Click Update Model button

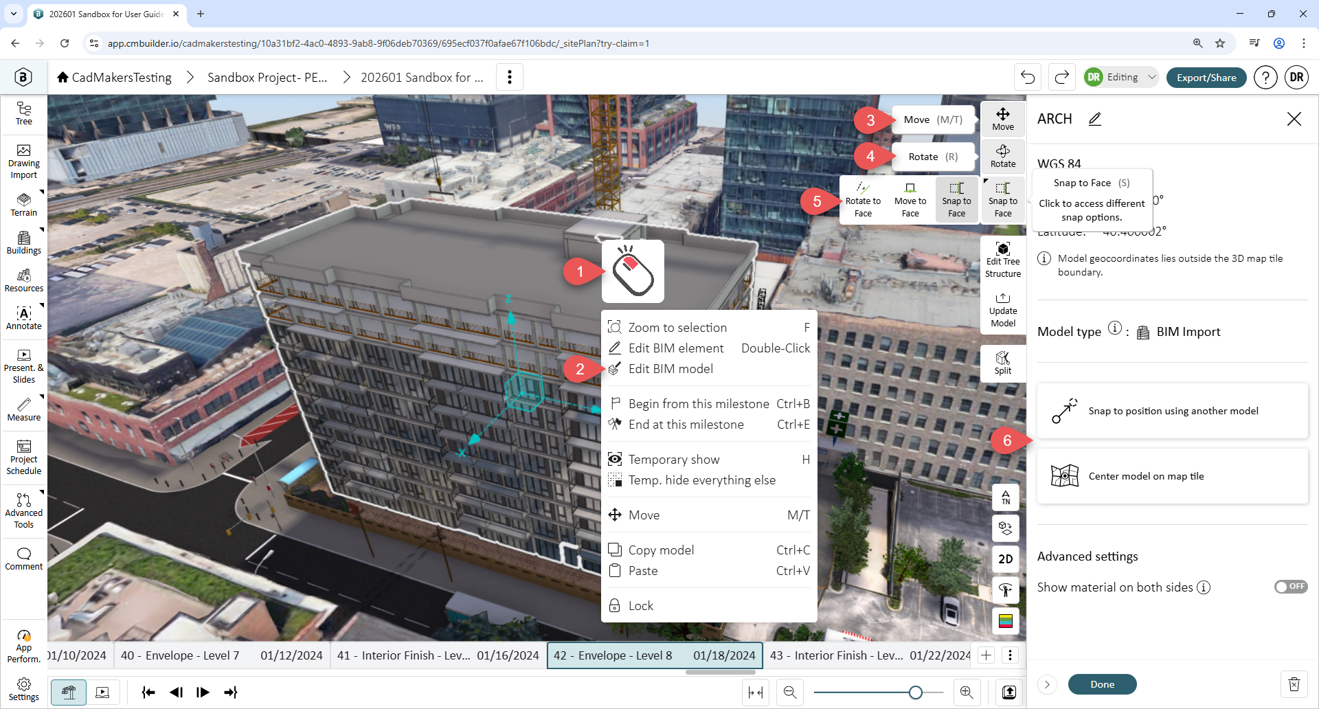pos(1003,310)
